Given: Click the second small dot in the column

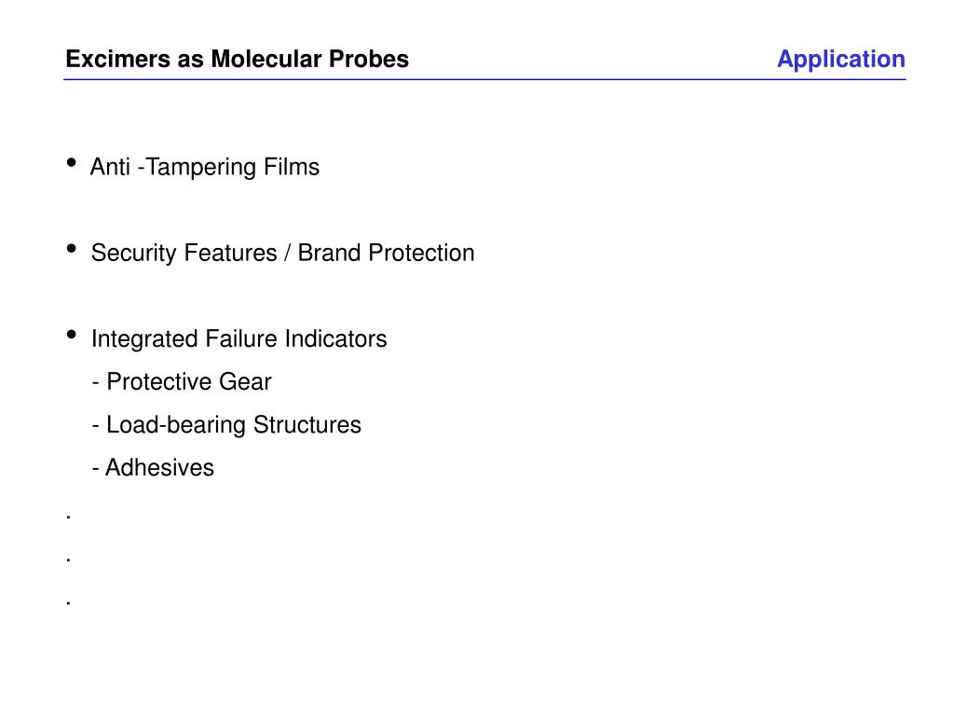Looking at the screenshot, I should tap(68, 560).
